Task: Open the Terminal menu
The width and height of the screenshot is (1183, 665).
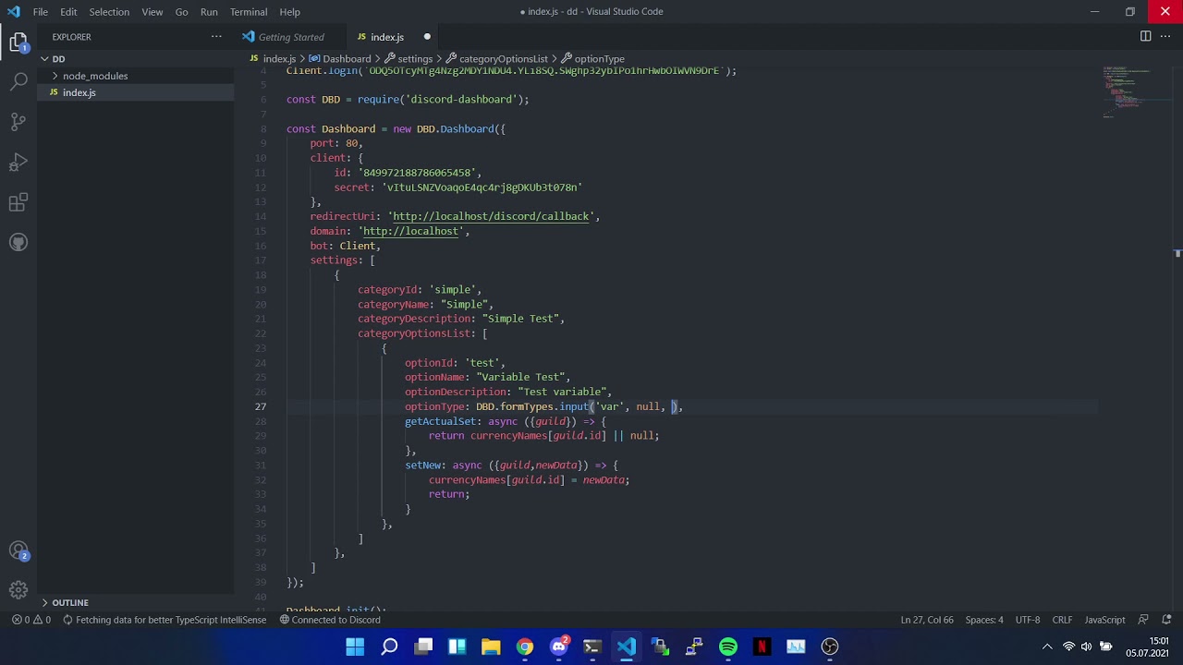Action: (x=249, y=12)
